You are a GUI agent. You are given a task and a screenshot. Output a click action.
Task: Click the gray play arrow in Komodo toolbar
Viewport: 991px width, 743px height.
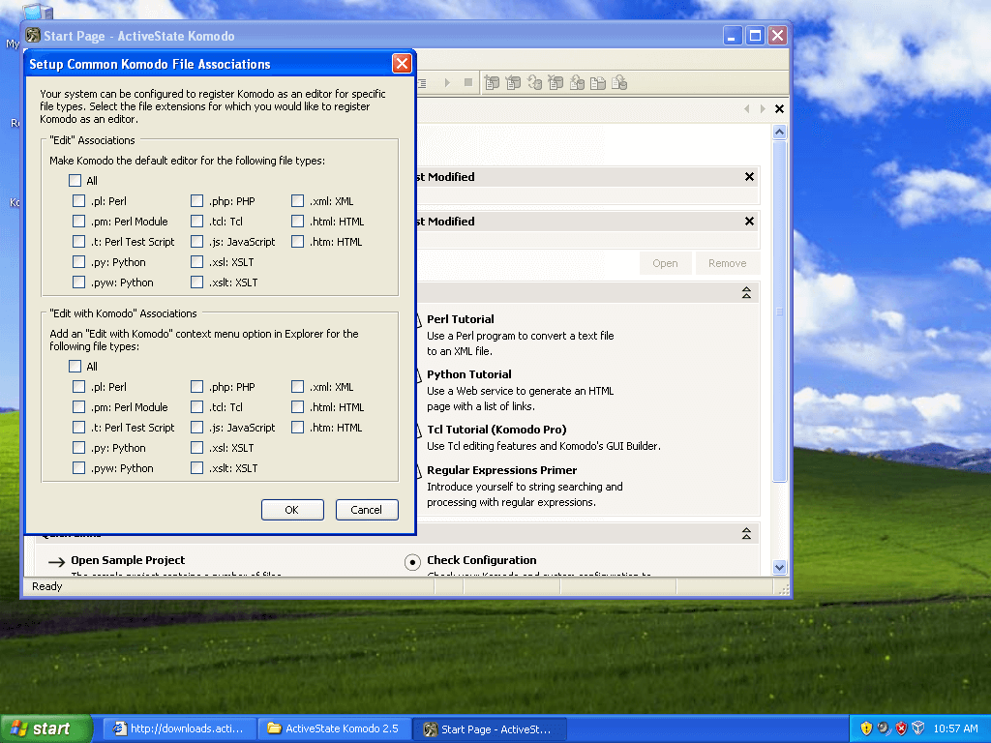coord(447,83)
